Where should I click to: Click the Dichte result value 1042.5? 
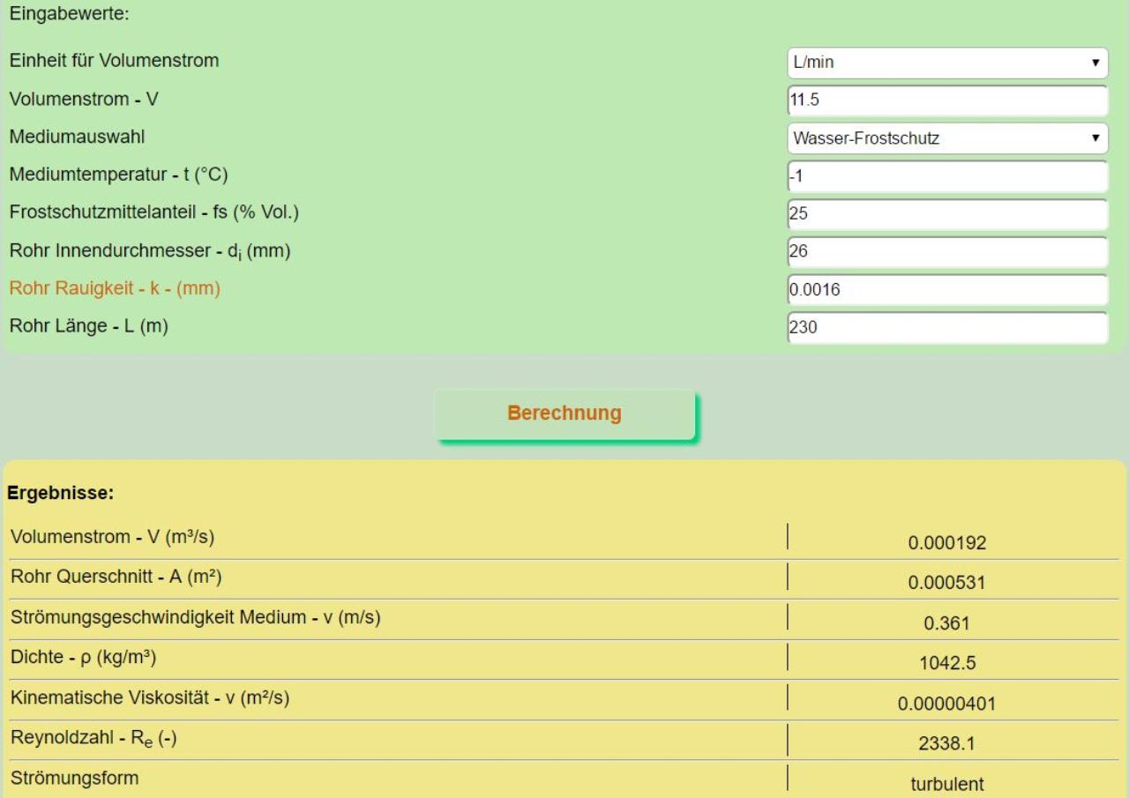946,663
